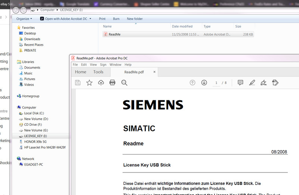Viewport: 299px width, 195px height.
Task: Open HONOR X9b 5G device
Action: pyautogui.click(x=35, y=142)
